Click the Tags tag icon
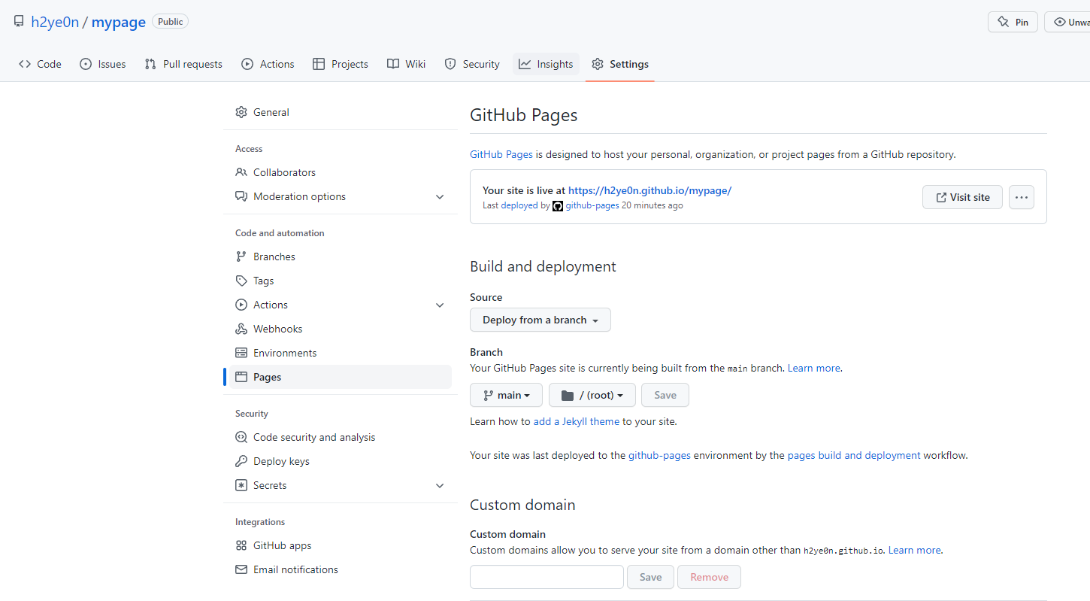Screen dimensions: 1090x601 tap(241, 281)
